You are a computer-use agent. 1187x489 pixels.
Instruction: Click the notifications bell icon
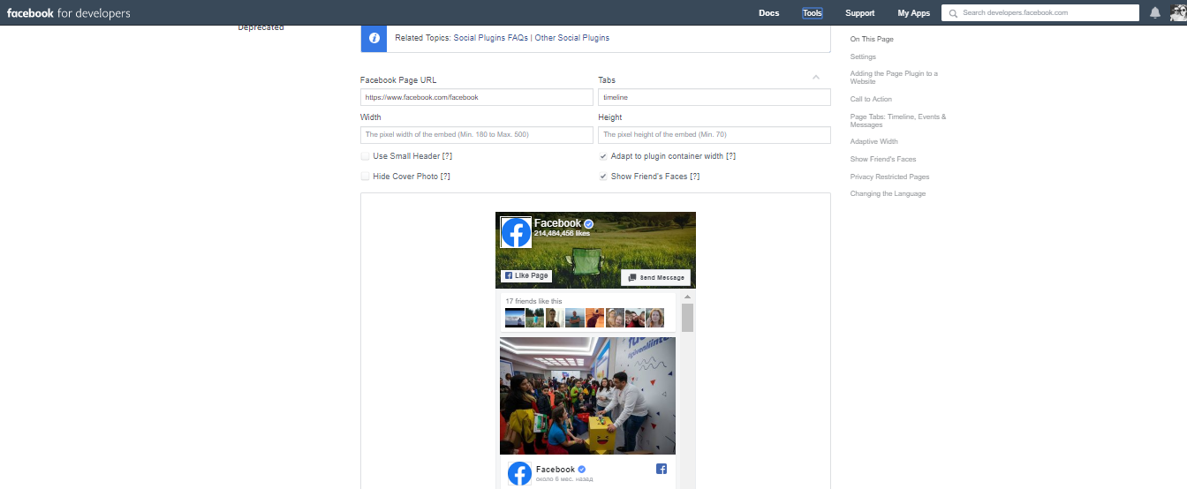pos(1155,12)
